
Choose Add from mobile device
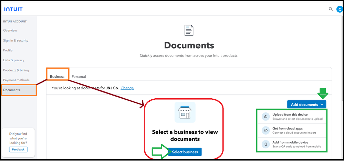[x=292, y=144]
